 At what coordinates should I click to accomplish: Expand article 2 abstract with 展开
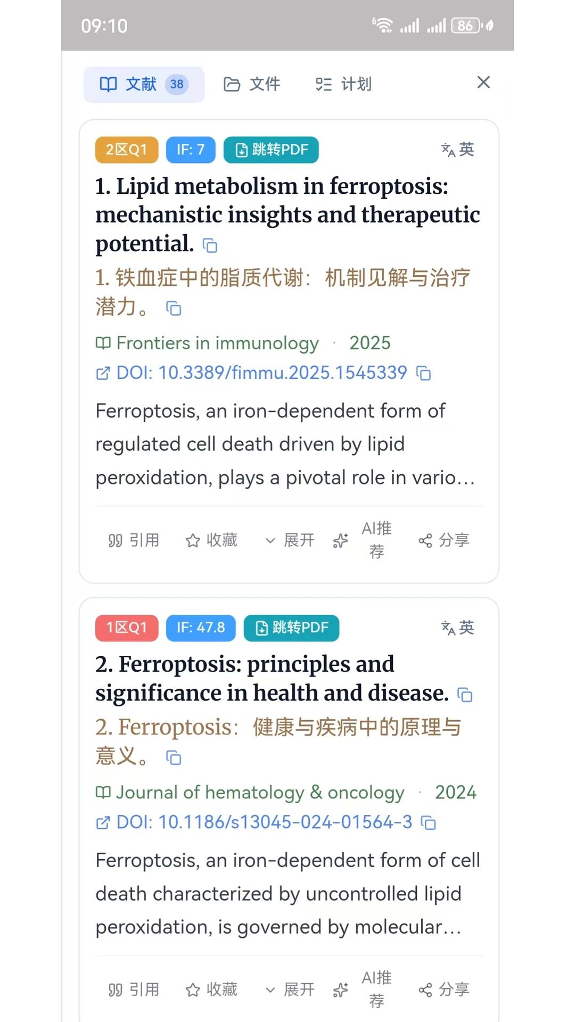(290, 990)
